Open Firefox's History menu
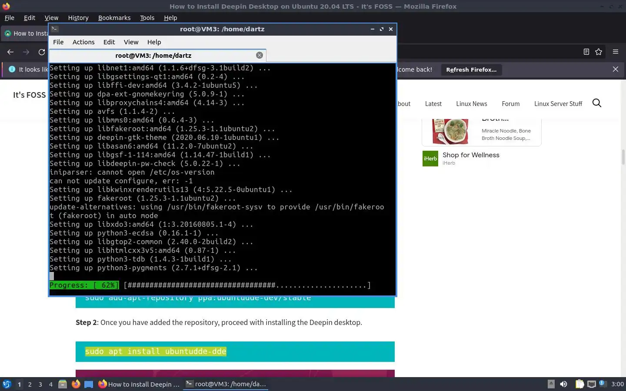This screenshot has width=626, height=391. click(x=78, y=18)
